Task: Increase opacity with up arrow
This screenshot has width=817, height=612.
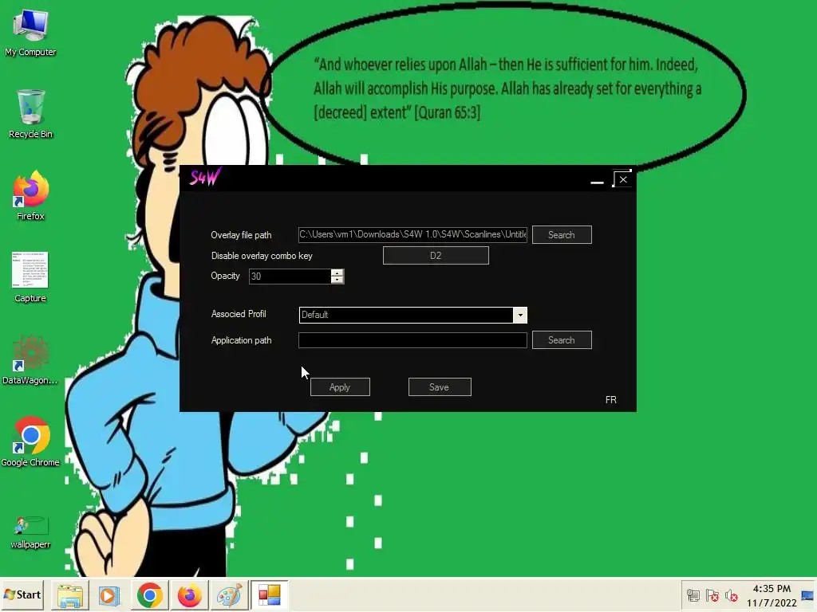Action: click(x=337, y=273)
